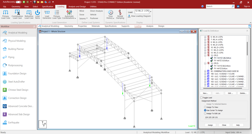
Task: Switch to the Piping workflow
Action: [18, 57]
